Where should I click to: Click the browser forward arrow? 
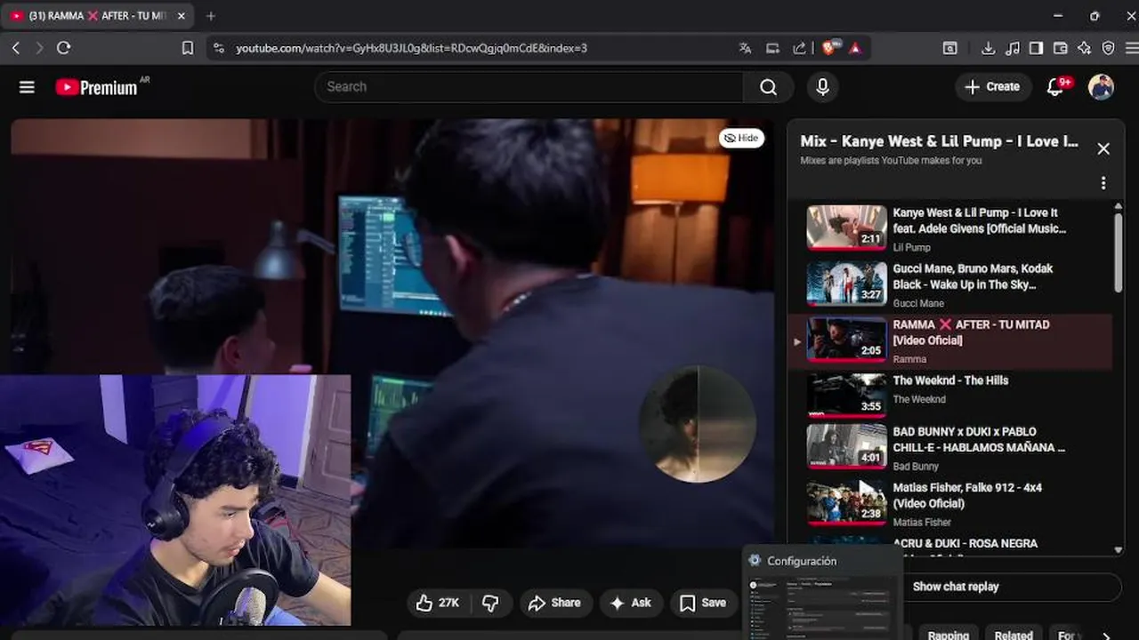39,48
